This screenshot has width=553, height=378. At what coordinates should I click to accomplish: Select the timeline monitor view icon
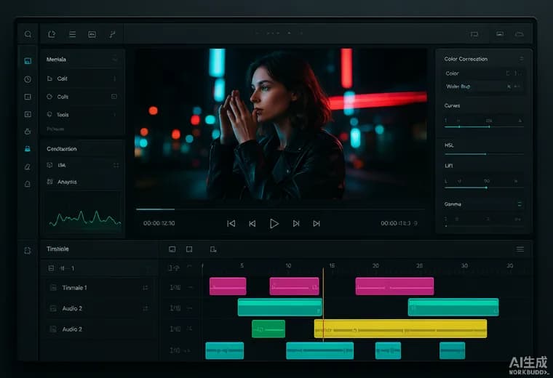pos(172,249)
